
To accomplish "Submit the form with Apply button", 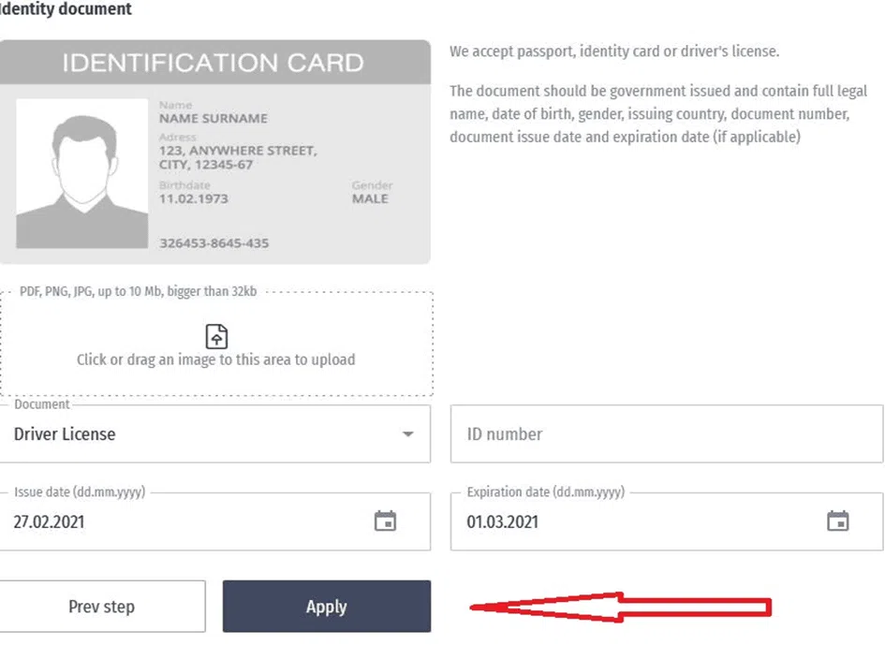I will (x=327, y=607).
